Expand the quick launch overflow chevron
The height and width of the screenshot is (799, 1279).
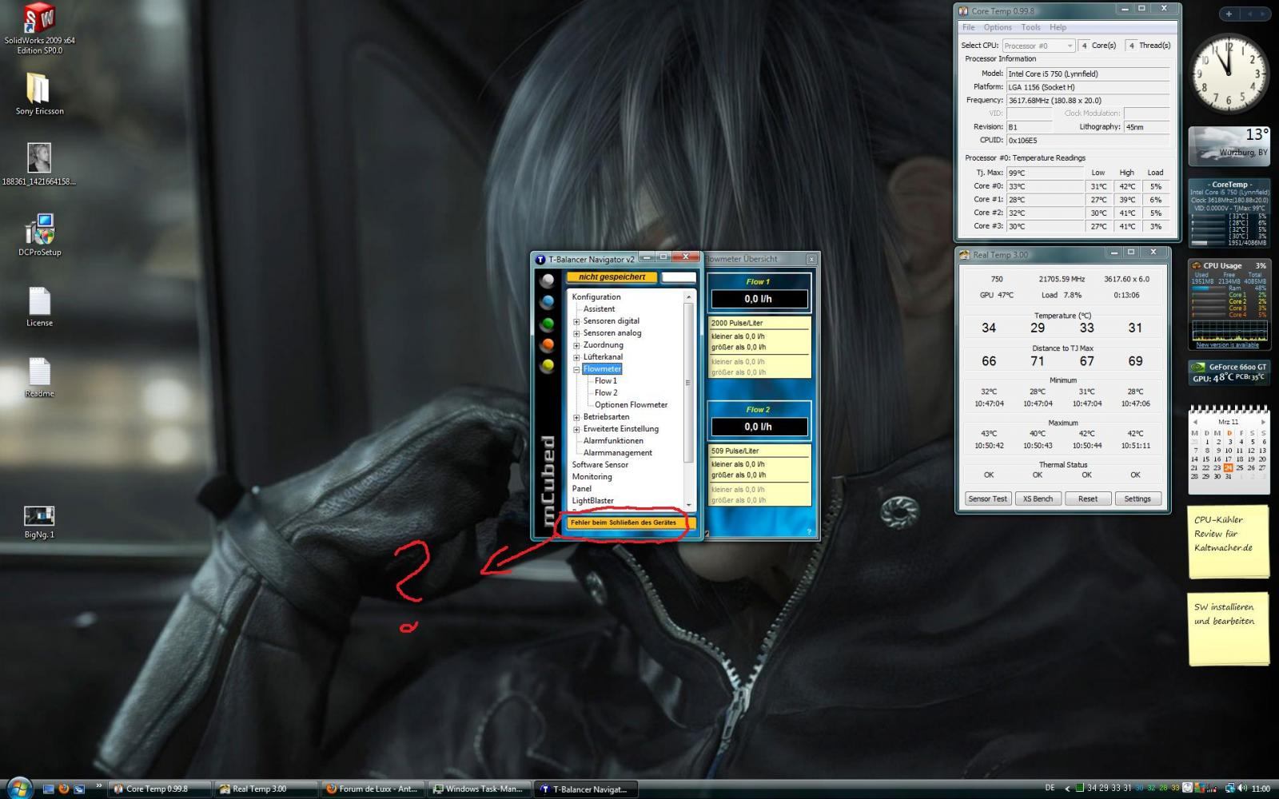coord(98,786)
